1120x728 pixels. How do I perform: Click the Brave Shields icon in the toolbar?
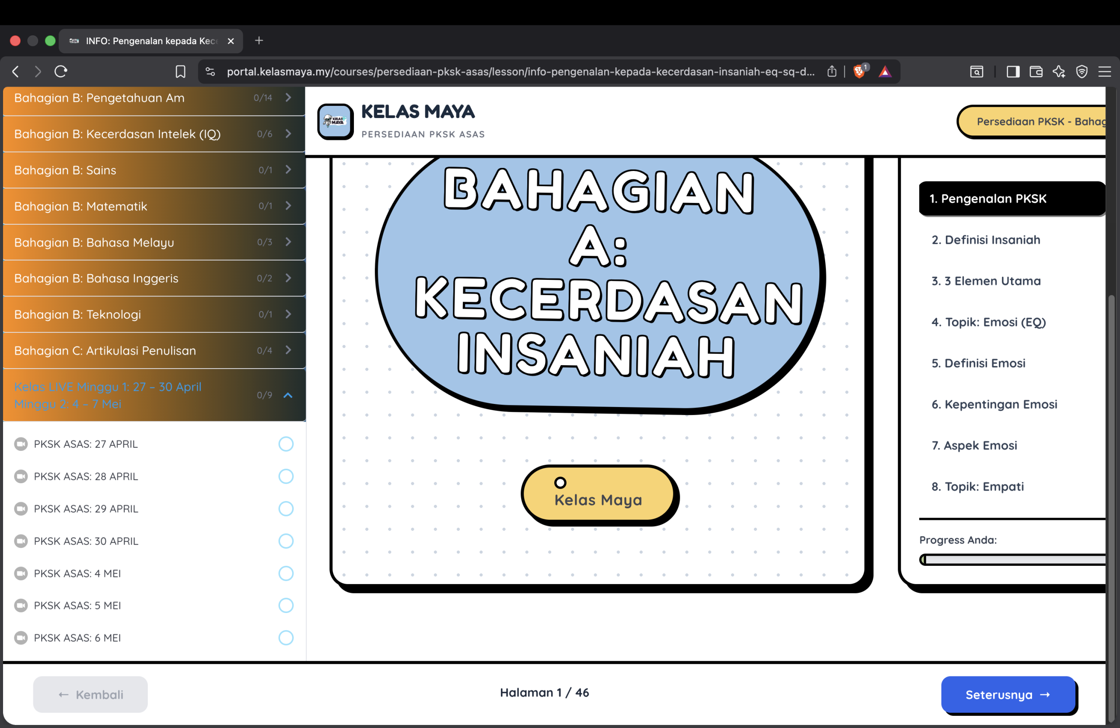tap(860, 71)
